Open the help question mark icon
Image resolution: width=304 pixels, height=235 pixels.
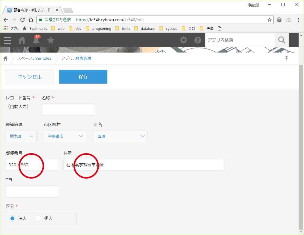(198, 40)
